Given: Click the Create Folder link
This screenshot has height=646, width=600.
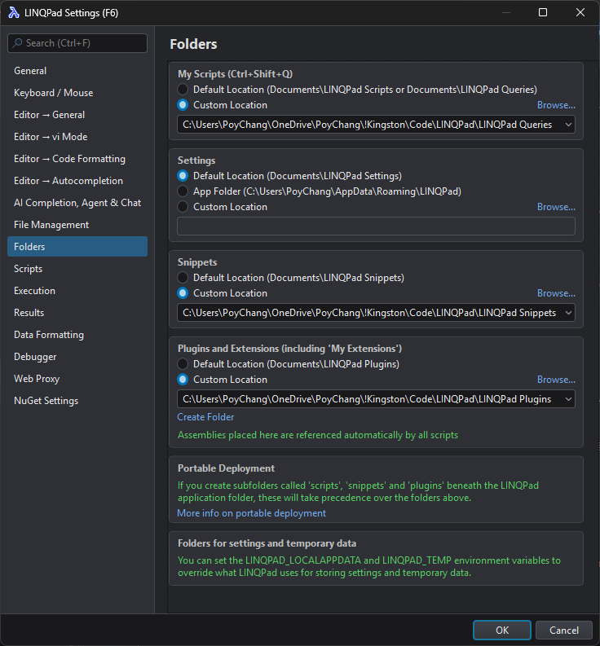Looking at the screenshot, I should (205, 417).
